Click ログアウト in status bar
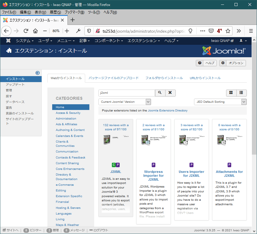The image size is (257, 234). [99, 230]
